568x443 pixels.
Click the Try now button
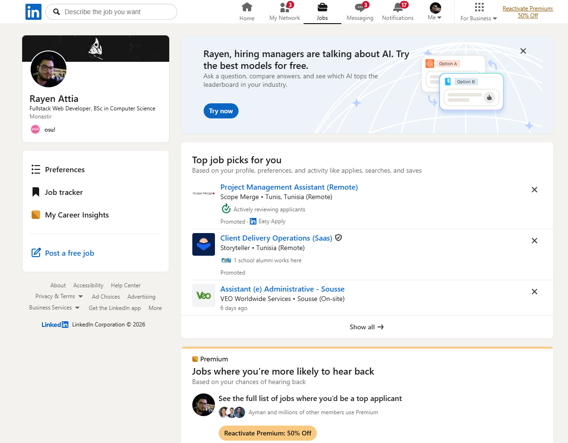point(221,111)
